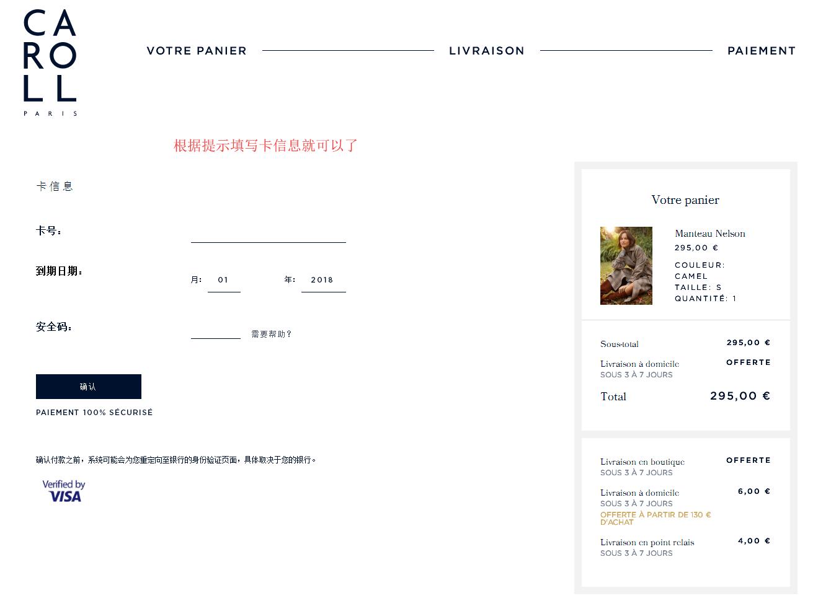Select Livraison à domicile 6,00 € option
818x601 pixels.
click(685, 507)
